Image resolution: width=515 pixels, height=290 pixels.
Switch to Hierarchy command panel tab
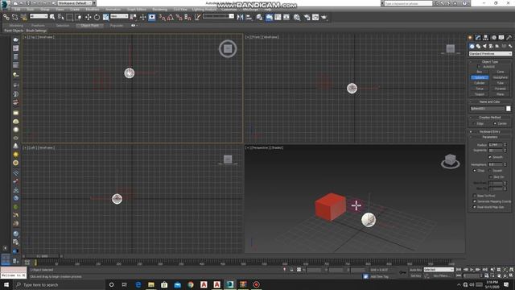[x=486, y=38]
